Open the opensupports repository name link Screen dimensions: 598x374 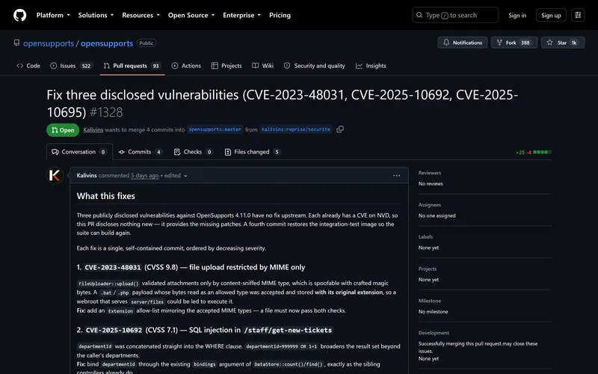click(x=107, y=43)
